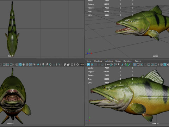The image size is (169, 127).
Task: Open Camera Attributes from side panel toolbar
Action: (x=115, y=65)
